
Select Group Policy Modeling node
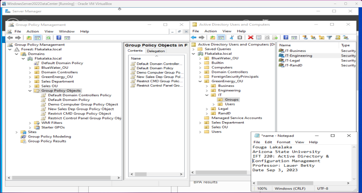tap(49, 137)
